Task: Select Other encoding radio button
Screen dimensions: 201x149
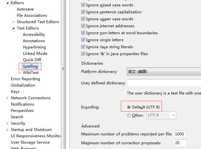Action: click(x=129, y=115)
